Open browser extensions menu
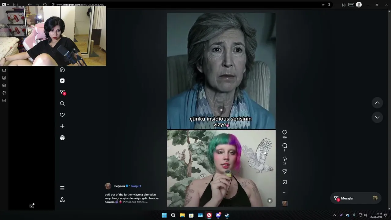This screenshot has height=220, width=391. pos(344,5)
